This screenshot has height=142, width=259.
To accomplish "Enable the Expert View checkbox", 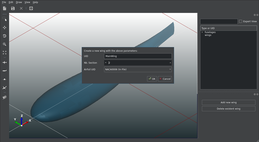I will click(x=241, y=21).
